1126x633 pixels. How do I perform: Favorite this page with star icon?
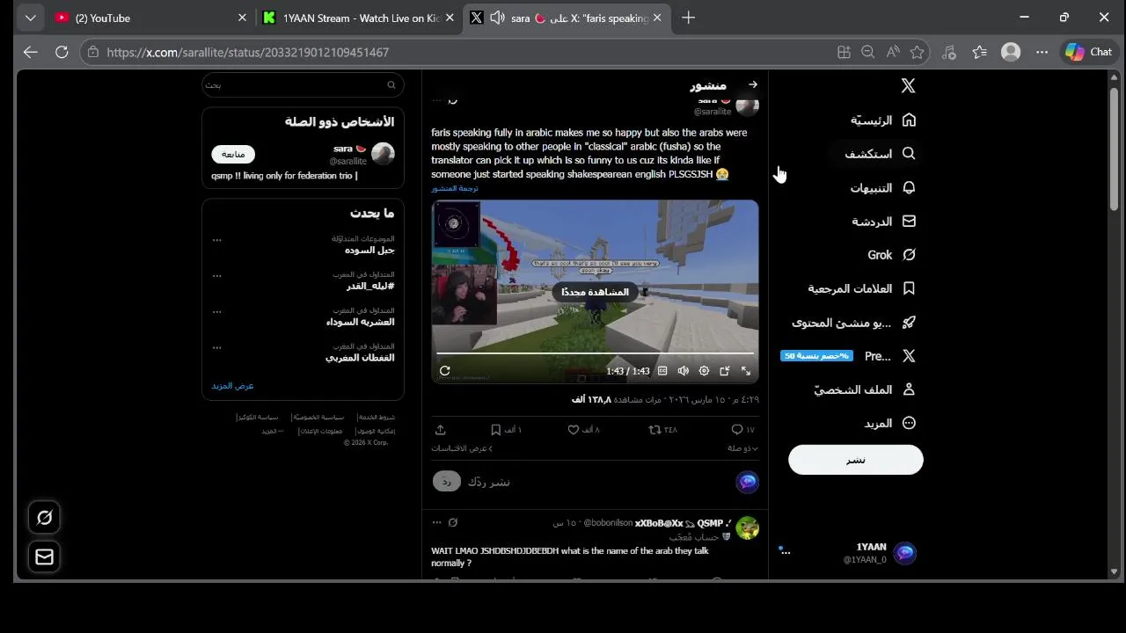tap(918, 52)
